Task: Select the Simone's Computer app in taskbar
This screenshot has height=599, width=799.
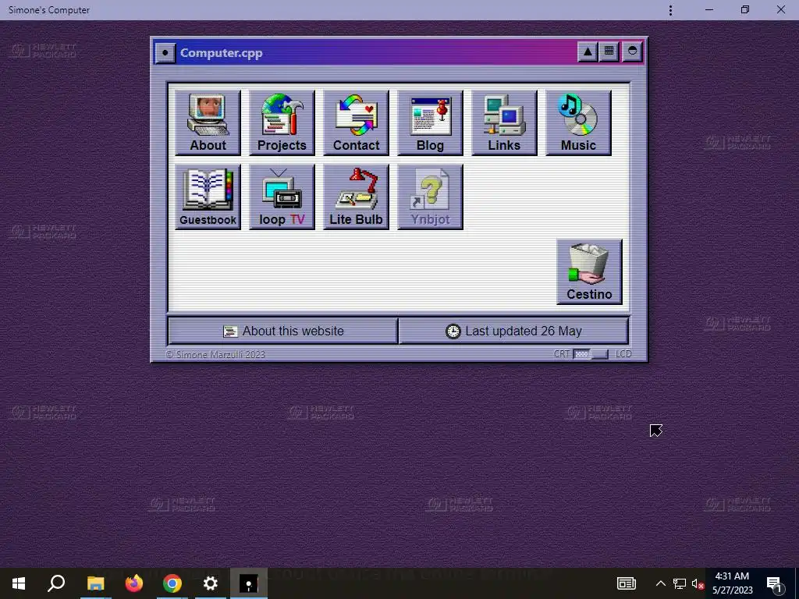Action: (x=249, y=583)
